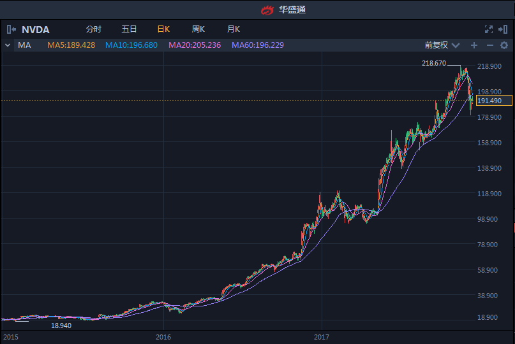Image resolution: width=515 pixels, height=344 pixels.
Task: Select the MA indicator name label
Action: click(24, 45)
